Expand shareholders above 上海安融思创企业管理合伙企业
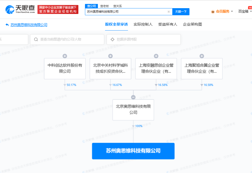 tap(156, 56)
